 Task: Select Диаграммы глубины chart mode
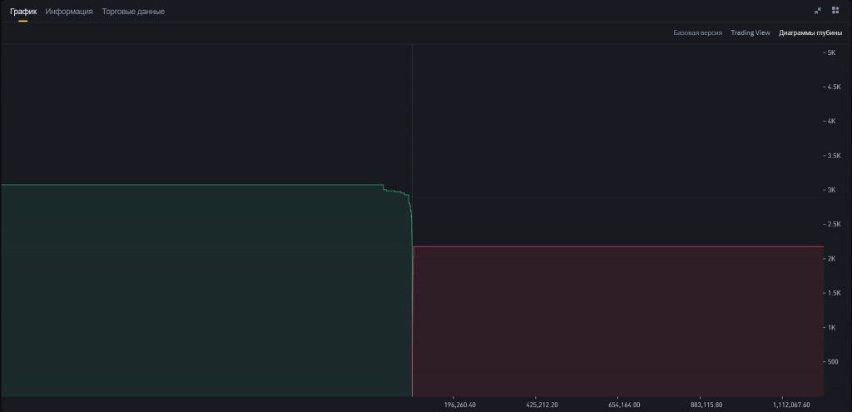(808, 33)
